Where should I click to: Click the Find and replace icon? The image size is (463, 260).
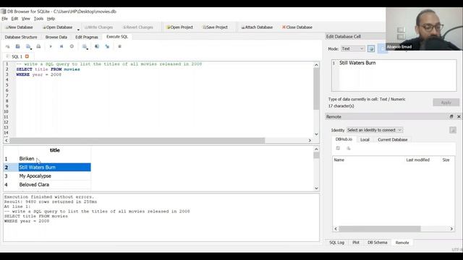107,46
